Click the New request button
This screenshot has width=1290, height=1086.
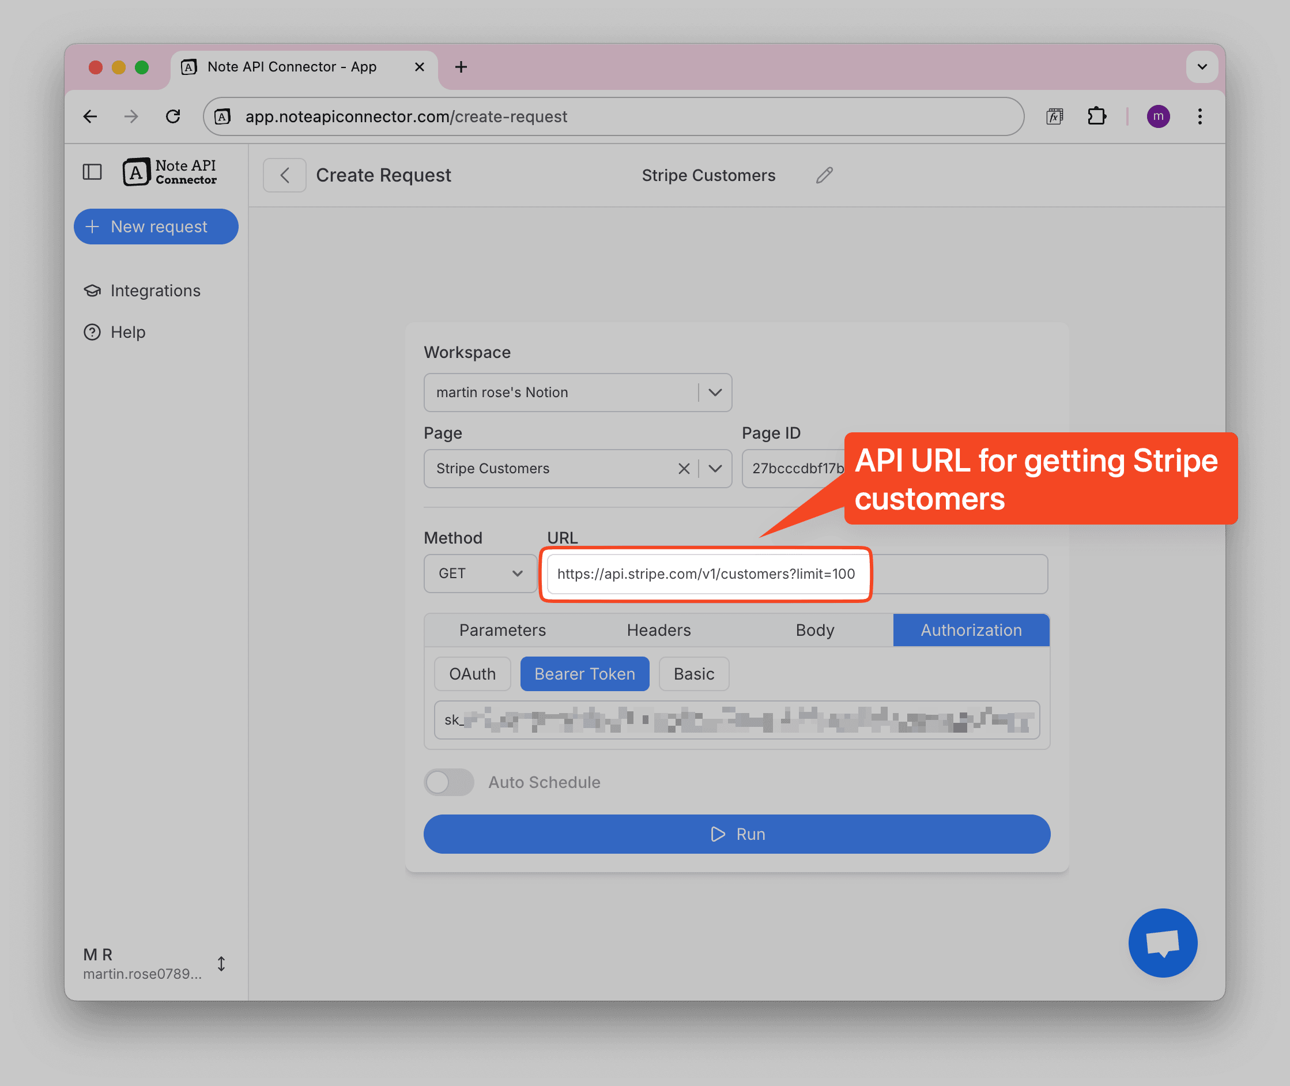[x=156, y=227]
